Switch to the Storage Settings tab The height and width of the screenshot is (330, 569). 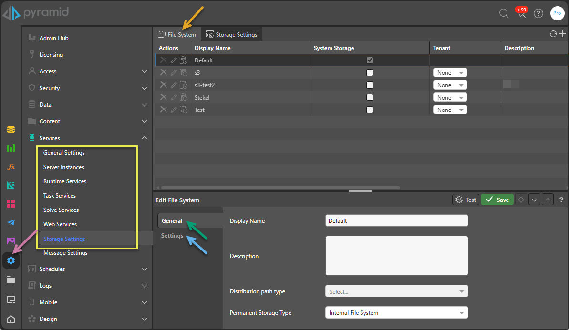click(231, 35)
